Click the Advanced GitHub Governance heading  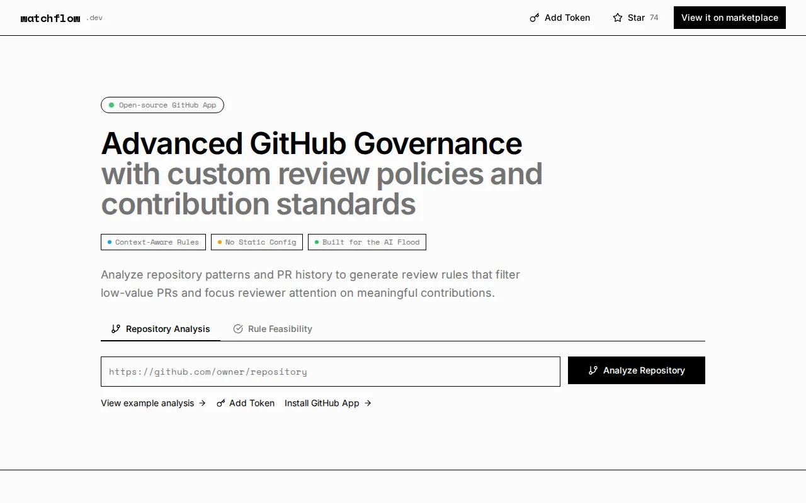click(x=312, y=143)
